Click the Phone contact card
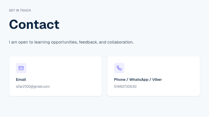Viewport: 209px width, 117px height. (154, 76)
